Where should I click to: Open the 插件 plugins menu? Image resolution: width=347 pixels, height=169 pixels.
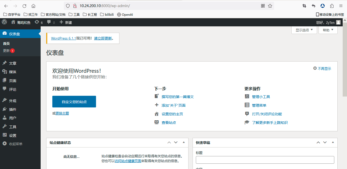pyautogui.click(x=20, y=109)
